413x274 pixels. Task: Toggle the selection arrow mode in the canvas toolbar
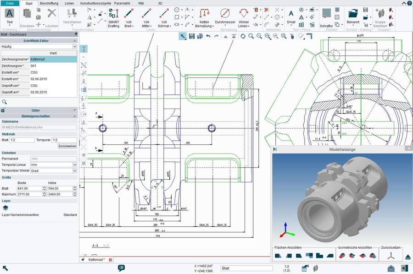(182, 36)
